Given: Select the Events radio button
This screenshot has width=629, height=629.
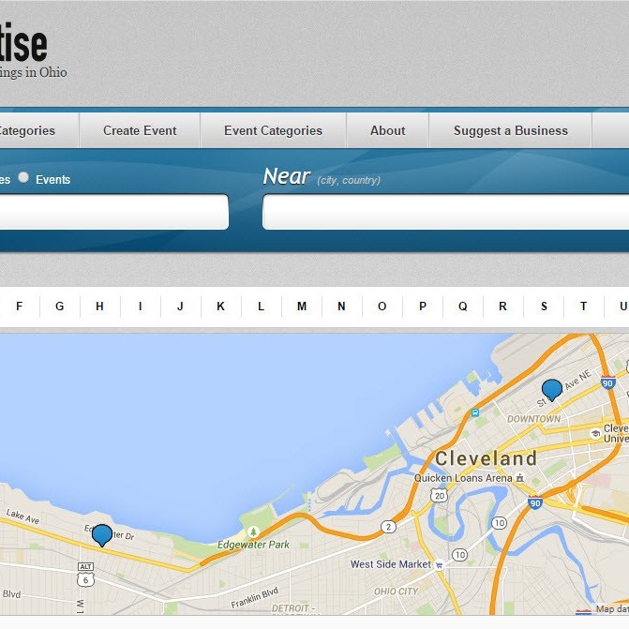Looking at the screenshot, I should (x=23, y=178).
